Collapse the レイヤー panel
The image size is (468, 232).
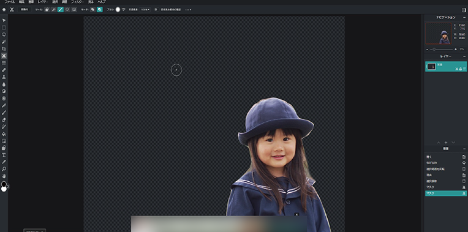464,56
